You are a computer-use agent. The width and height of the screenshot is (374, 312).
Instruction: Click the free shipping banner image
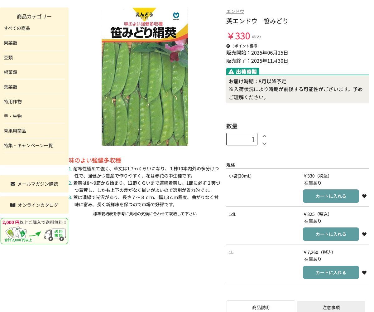tap(34, 231)
